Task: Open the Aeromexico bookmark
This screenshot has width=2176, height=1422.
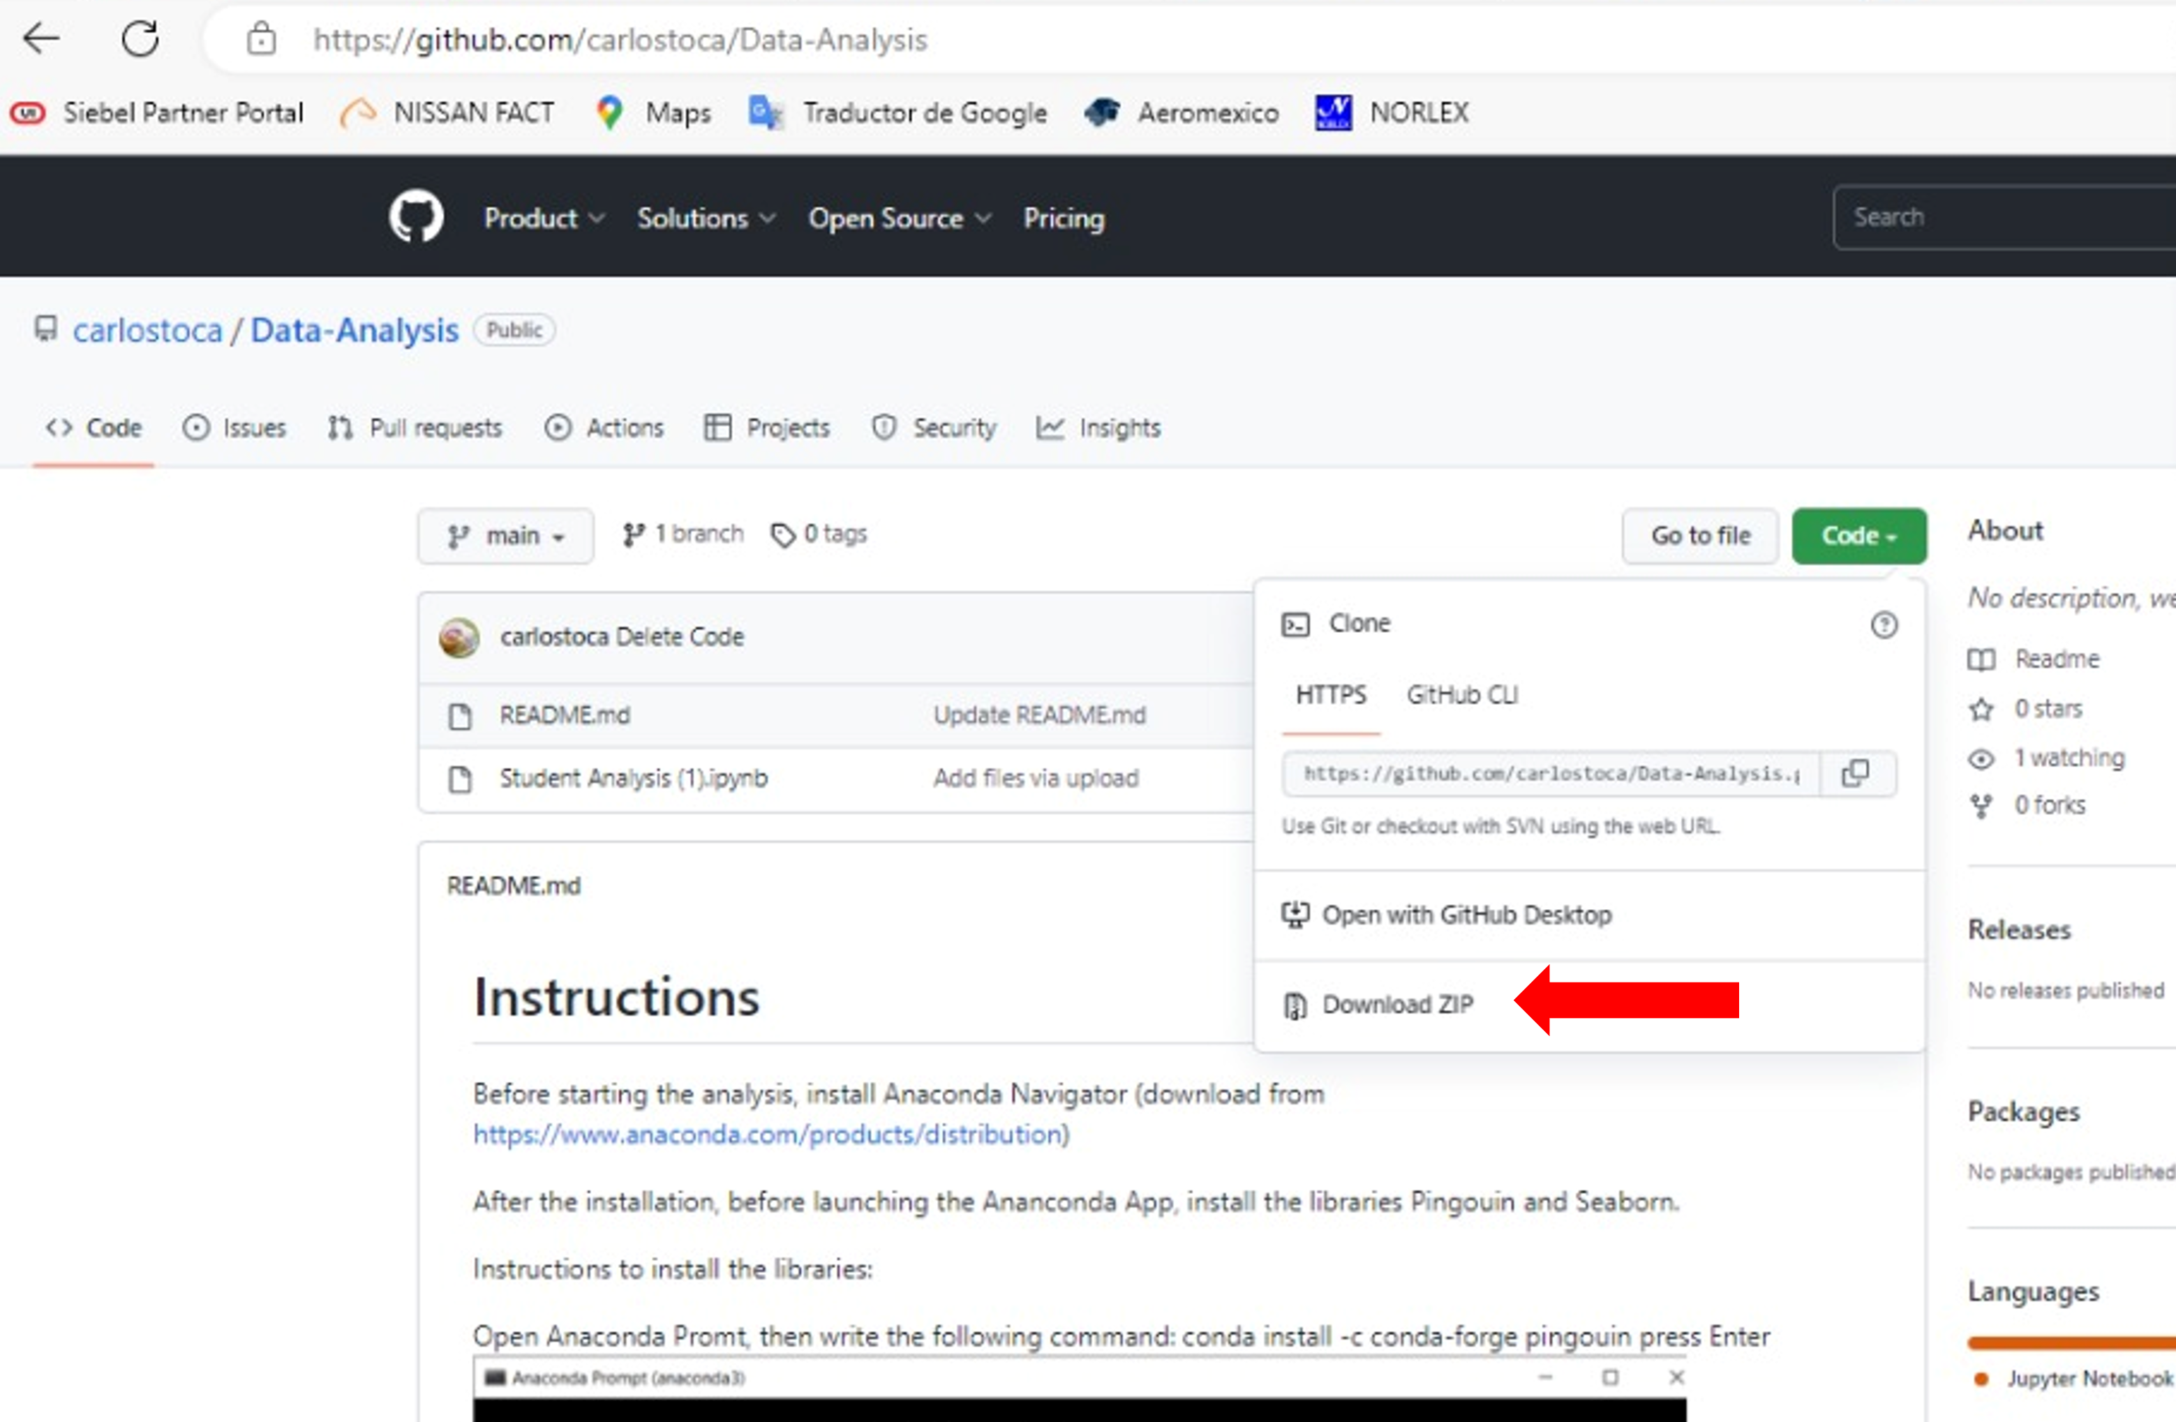Action: tap(1182, 112)
